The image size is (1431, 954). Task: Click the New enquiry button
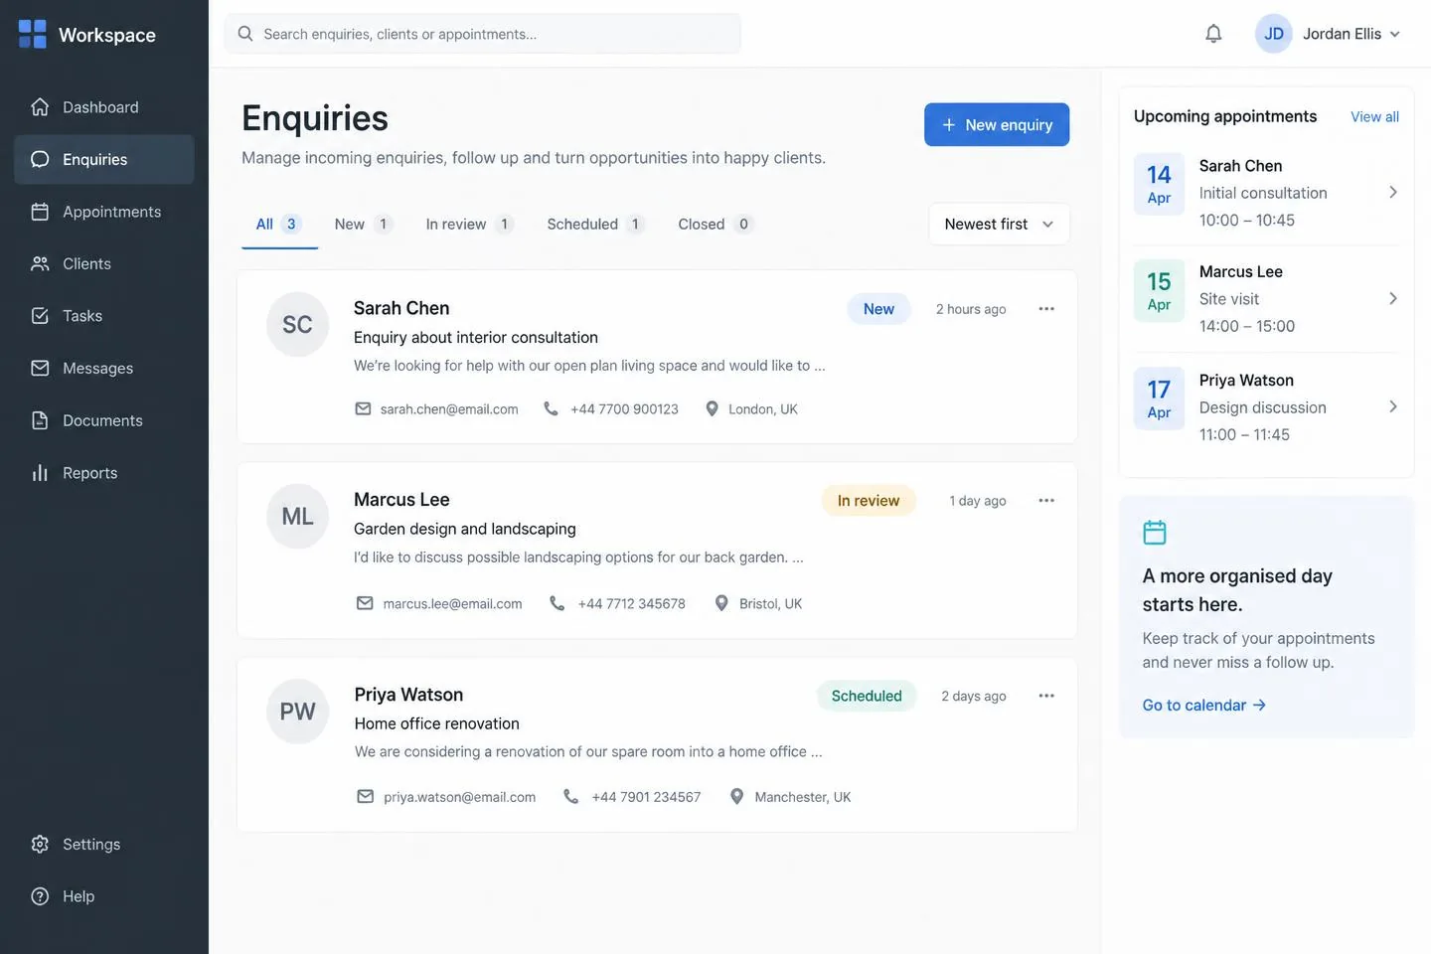997,124
